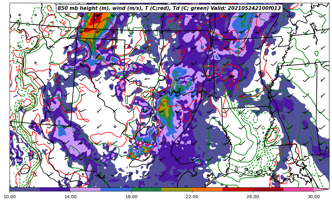Select the 14.00 colorbar tick label
The width and height of the screenshot is (332, 202).
click(x=70, y=197)
